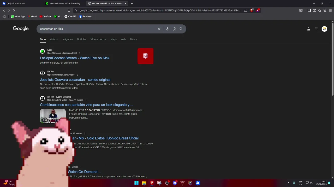Go back to the previous page
The width and height of the screenshot is (334, 187).
coord(4,10)
